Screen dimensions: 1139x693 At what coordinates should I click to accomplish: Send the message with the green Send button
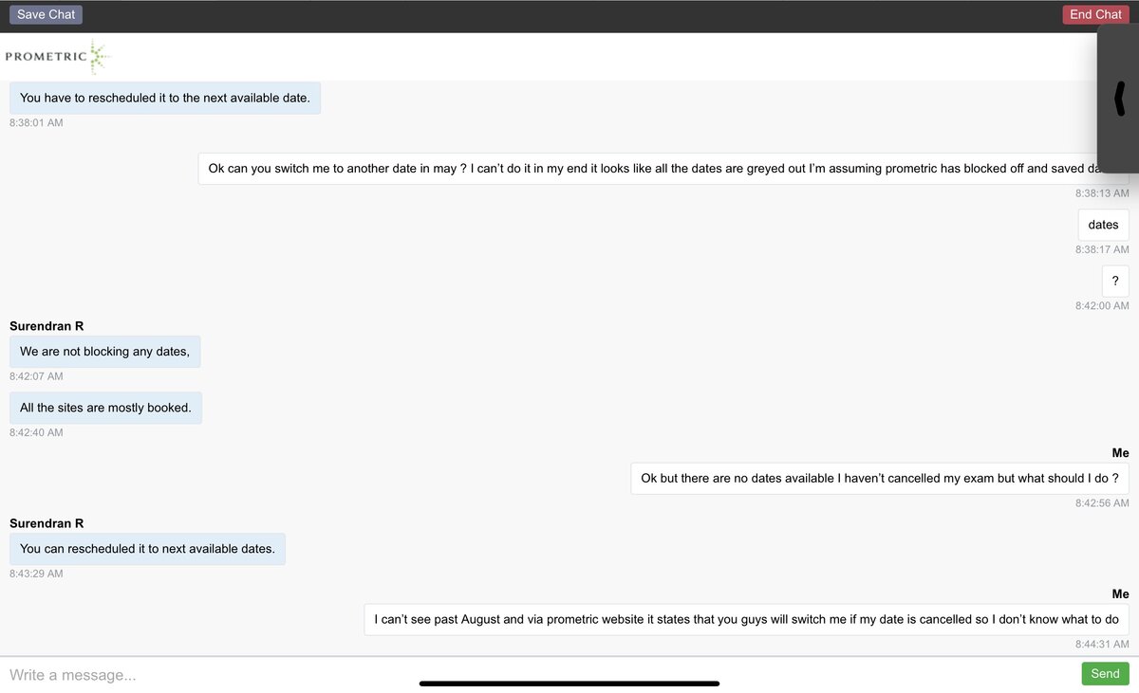coord(1105,673)
